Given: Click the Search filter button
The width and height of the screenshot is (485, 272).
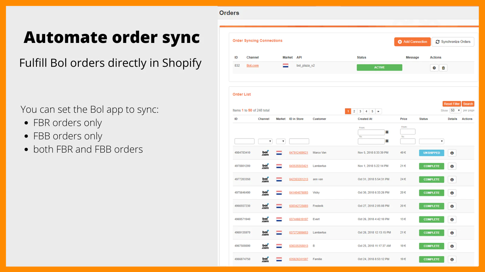Looking at the screenshot, I should pyautogui.click(x=468, y=104).
